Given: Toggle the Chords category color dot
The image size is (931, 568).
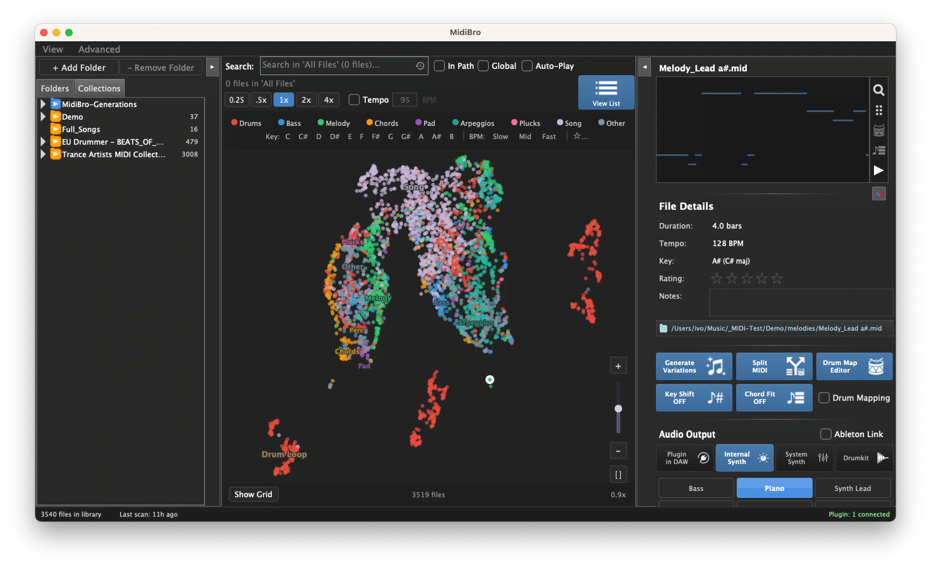Looking at the screenshot, I should pos(370,123).
